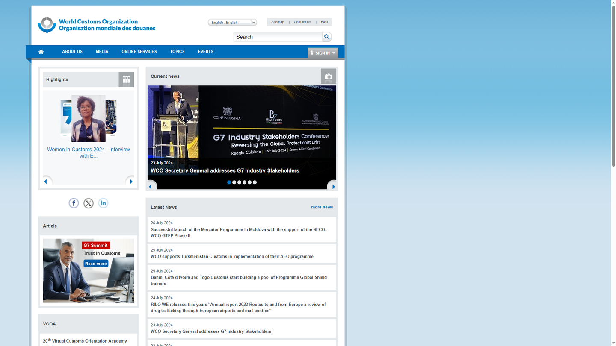Click the G7 Summit article banner image

(89, 271)
